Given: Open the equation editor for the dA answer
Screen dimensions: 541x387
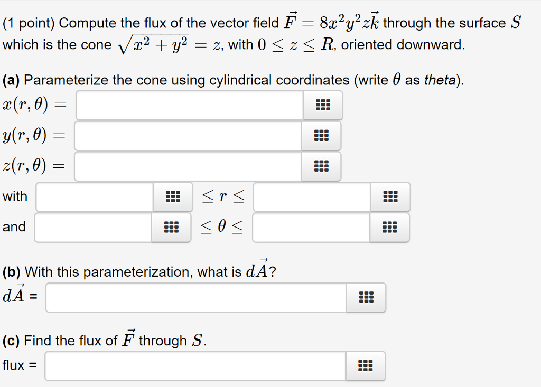Looking at the screenshot, I should [366, 297].
